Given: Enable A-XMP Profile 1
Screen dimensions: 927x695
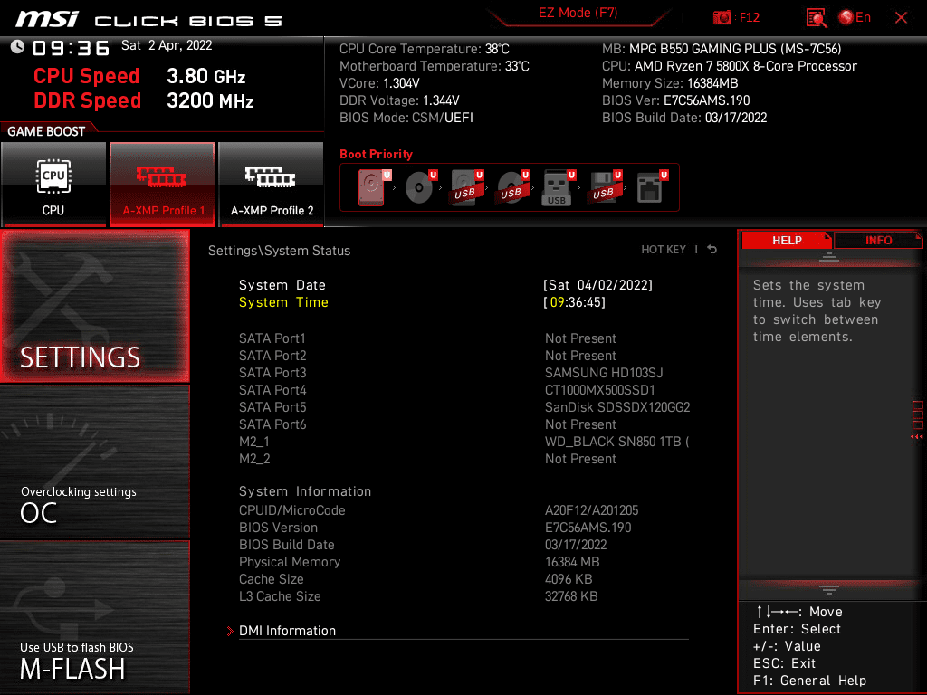Looking at the screenshot, I should pyautogui.click(x=162, y=184).
